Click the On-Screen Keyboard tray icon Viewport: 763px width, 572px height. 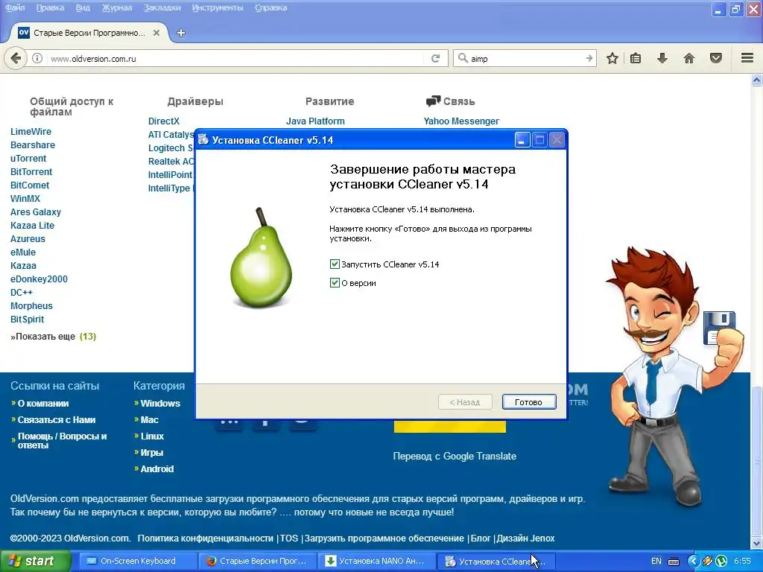point(674,562)
